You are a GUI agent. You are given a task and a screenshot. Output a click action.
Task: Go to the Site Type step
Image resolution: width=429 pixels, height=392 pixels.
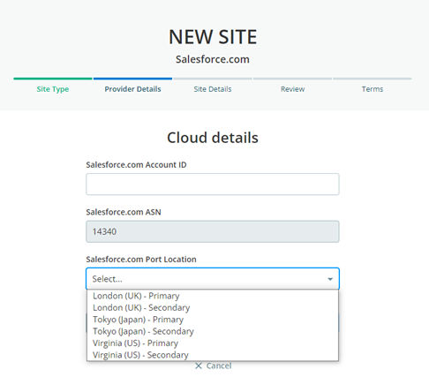pyautogui.click(x=53, y=89)
